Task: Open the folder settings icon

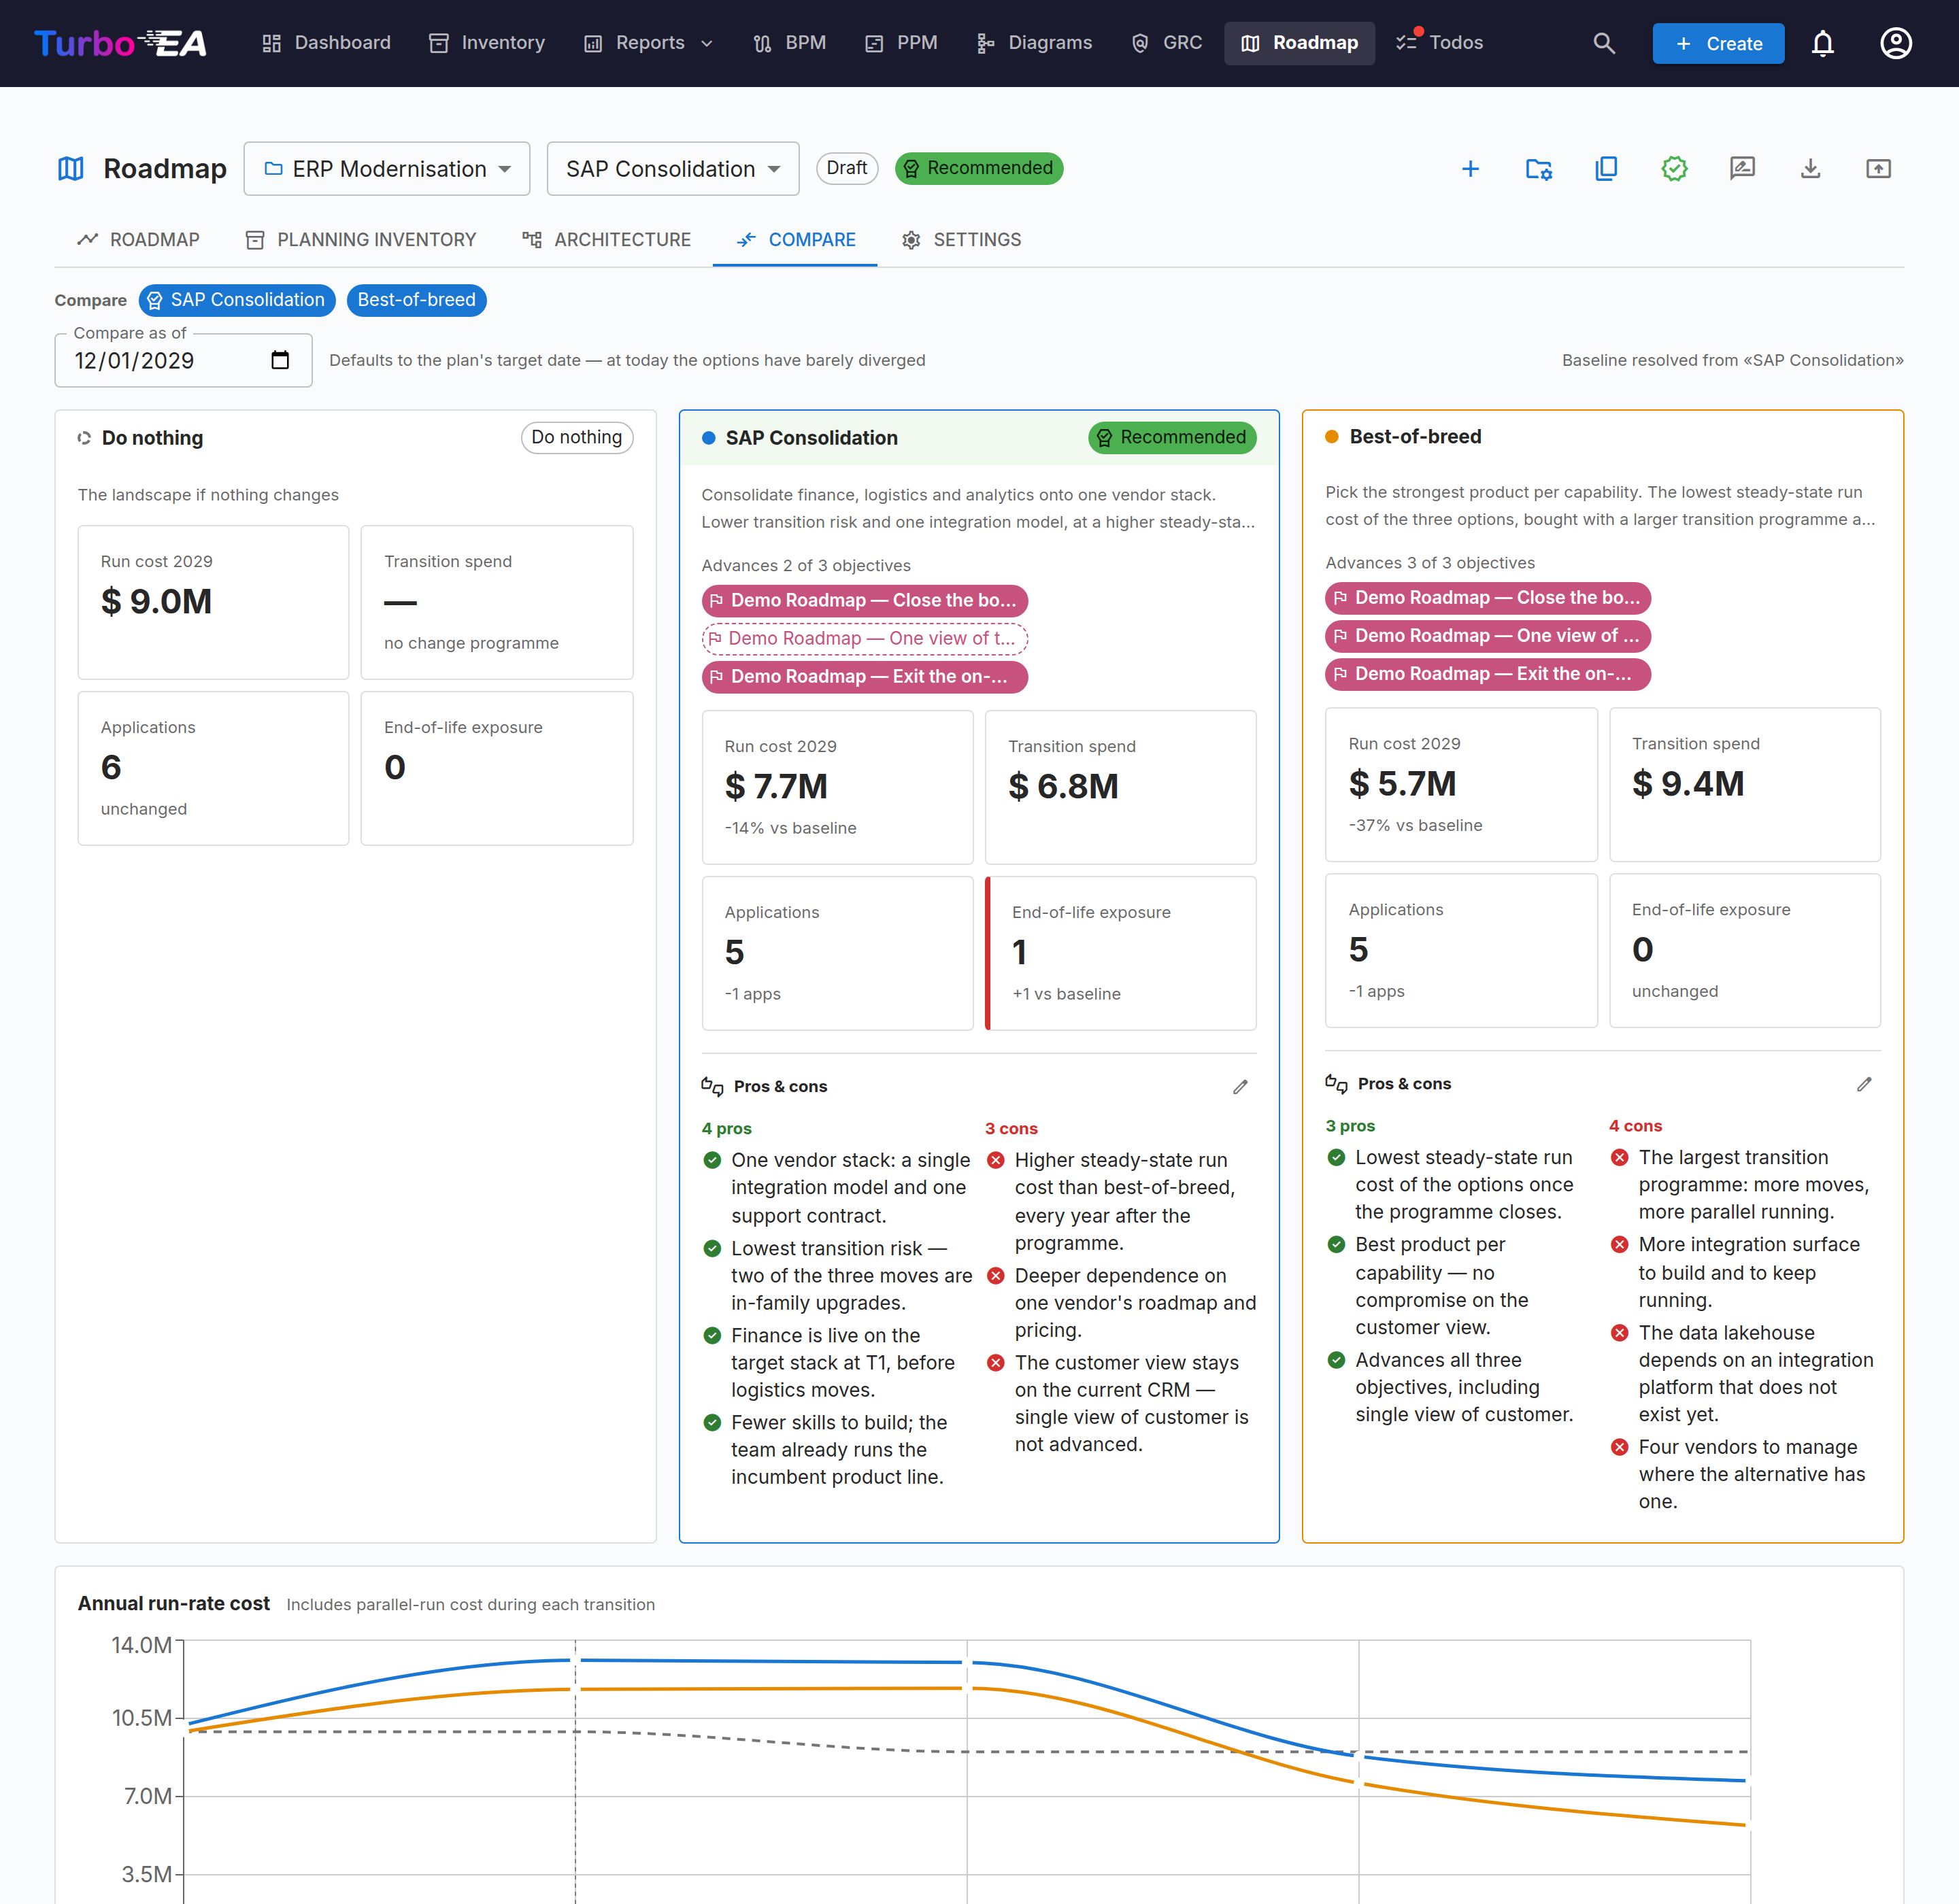Action: pyautogui.click(x=1539, y=169)
